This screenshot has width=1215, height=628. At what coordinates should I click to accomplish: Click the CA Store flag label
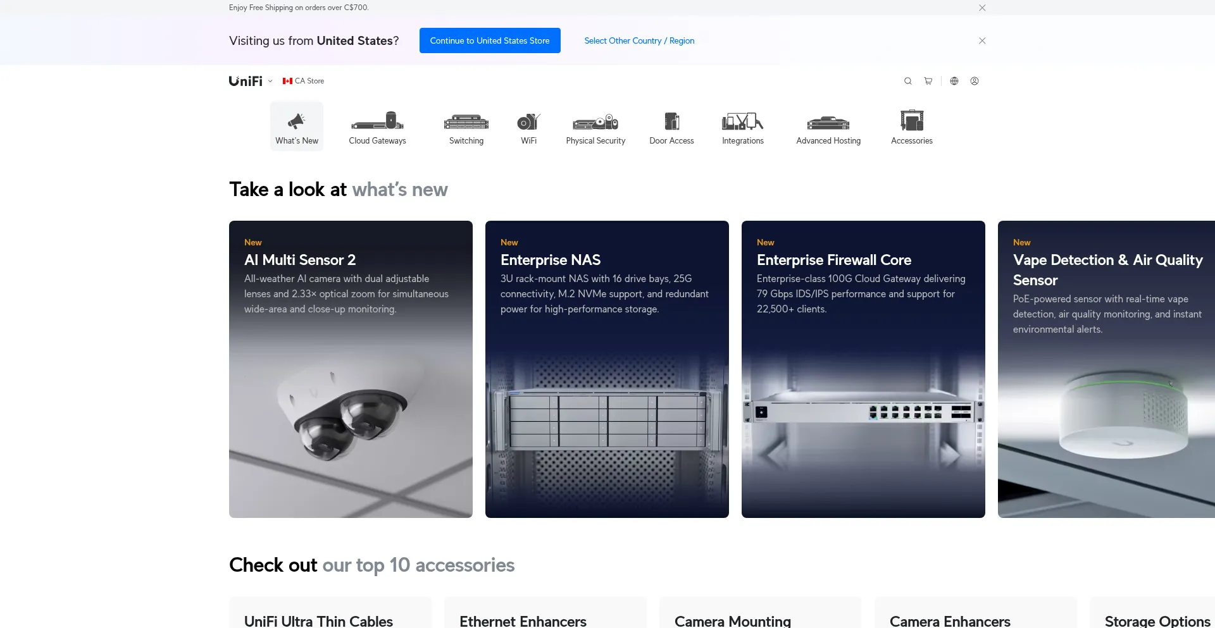click(303, 81)
